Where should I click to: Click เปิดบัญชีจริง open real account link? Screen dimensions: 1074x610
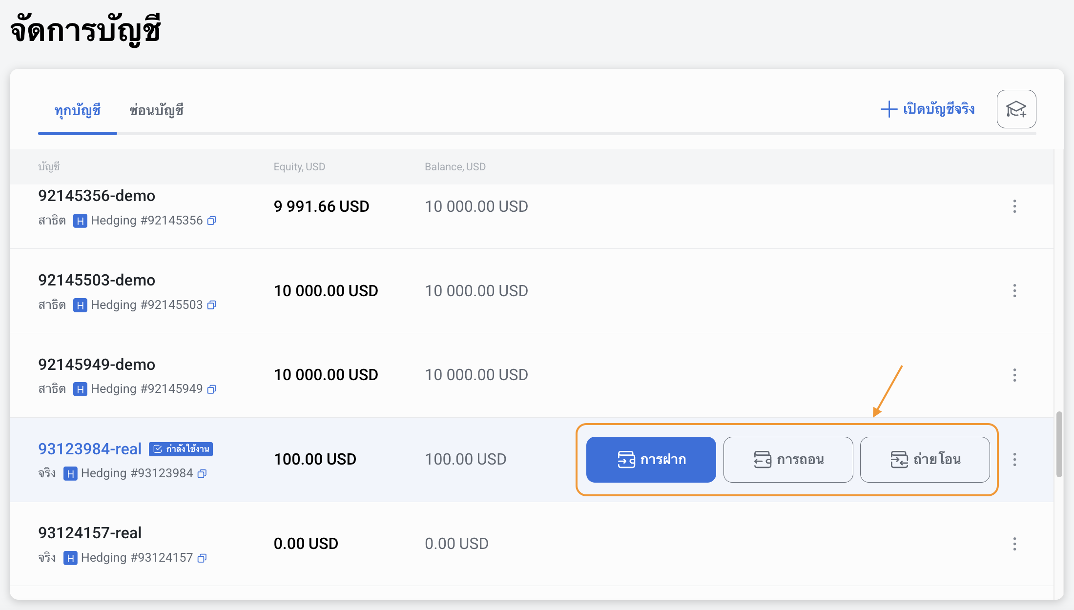pos(928,109)
